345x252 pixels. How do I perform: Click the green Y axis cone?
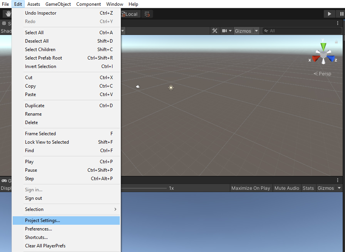[x=323, y=46]
